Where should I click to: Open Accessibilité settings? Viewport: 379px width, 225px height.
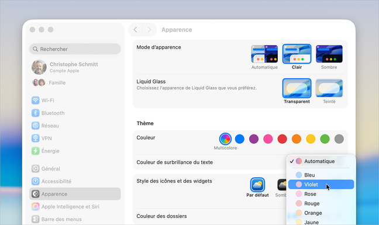[x=75, y=181]
